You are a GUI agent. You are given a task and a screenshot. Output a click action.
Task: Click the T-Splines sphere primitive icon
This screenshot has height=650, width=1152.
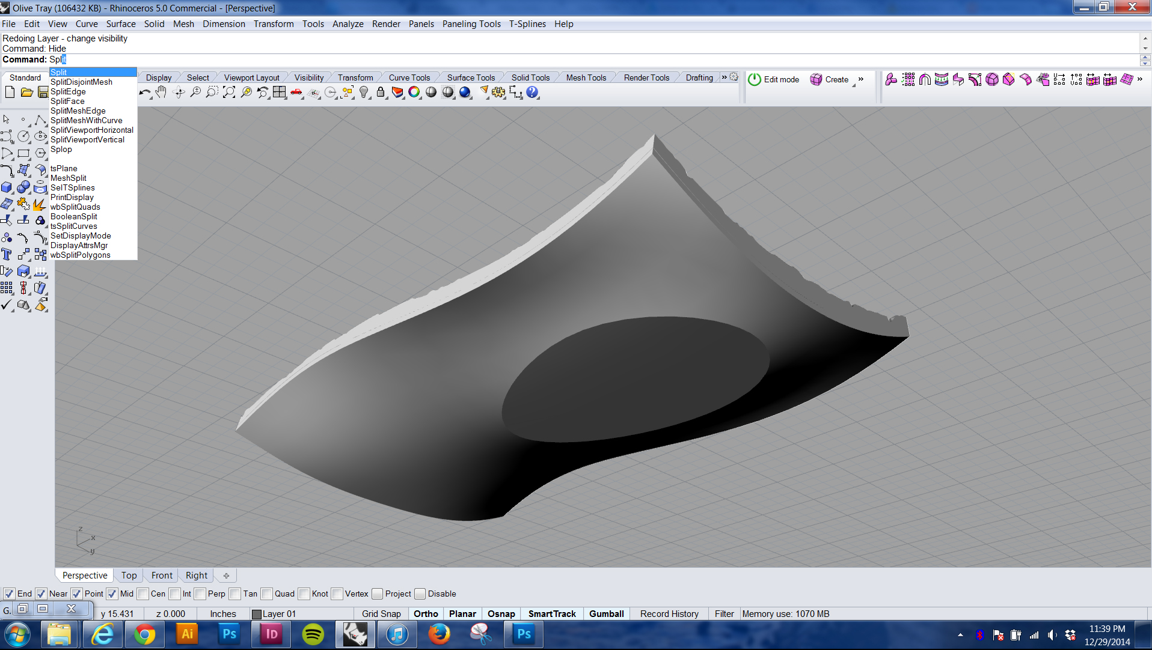pos(992,79)
